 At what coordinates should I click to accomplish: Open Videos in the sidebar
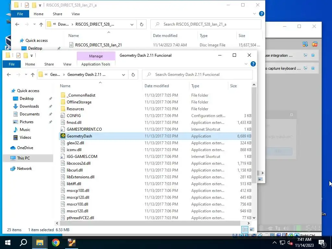point(25,137)
